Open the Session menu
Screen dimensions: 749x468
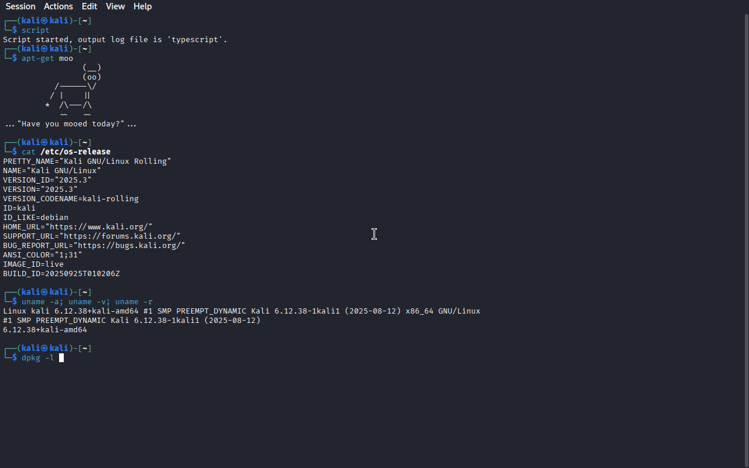pos(20,6)
